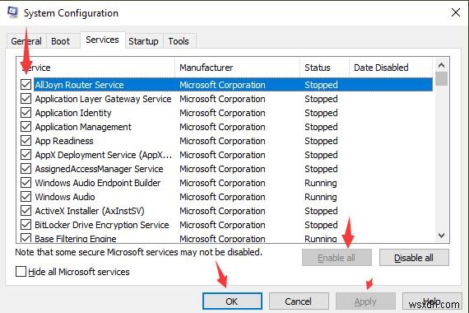Select the Application Identity service name
The height and width of the screenshot is (313, 469).
(x=73, y=113)
